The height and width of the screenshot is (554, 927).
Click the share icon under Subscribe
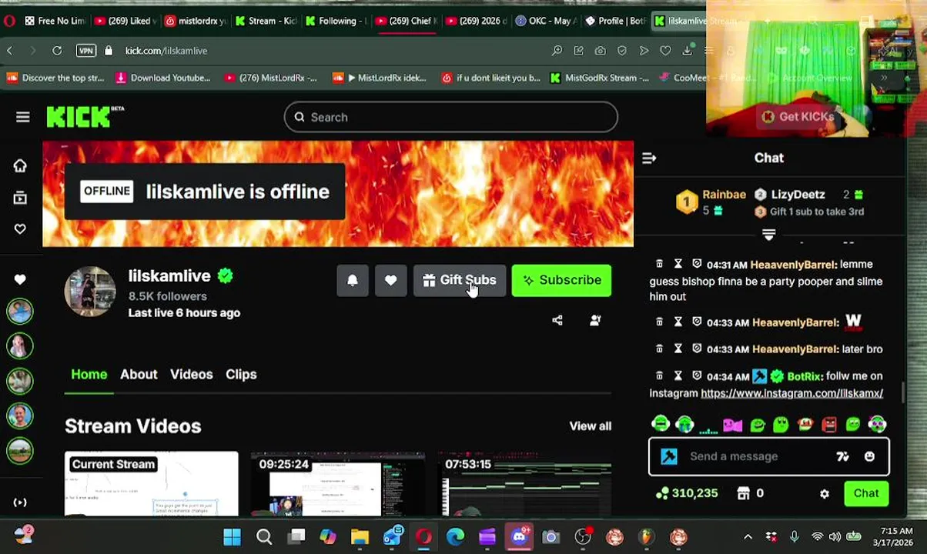[x=557, y=320]
